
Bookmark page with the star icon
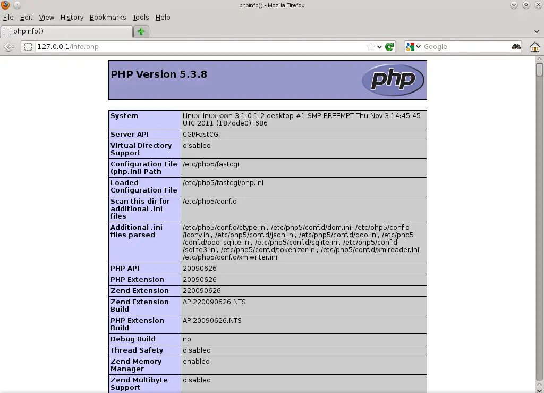click(370, 46)
